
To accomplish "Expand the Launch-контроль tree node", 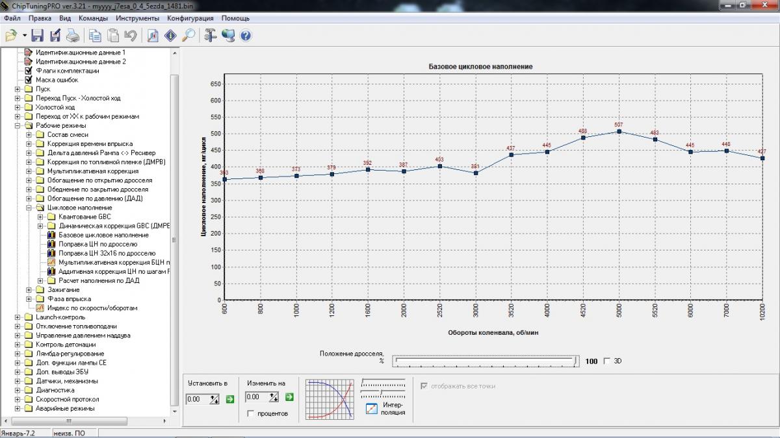I will (18, 317).
